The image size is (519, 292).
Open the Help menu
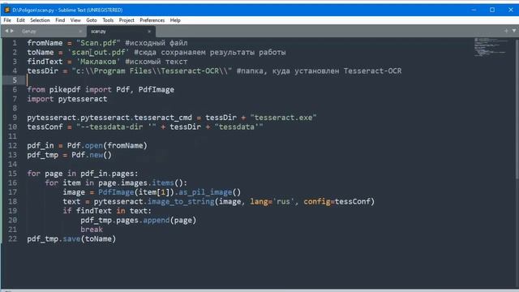175,20
